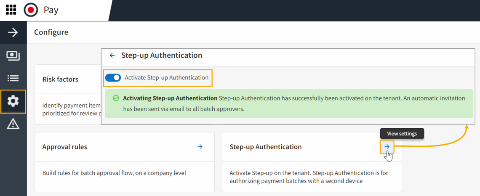Click the green success checkmark icon
Screen dimensions: 480x196
[116, 98]
